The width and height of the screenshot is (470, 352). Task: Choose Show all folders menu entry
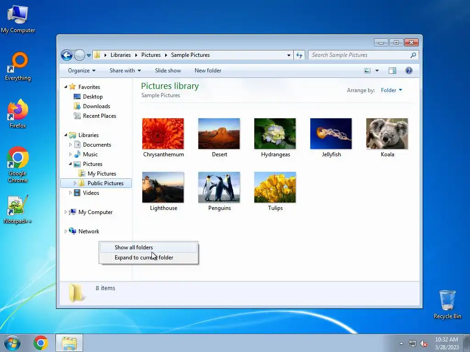tap(148, 247)
